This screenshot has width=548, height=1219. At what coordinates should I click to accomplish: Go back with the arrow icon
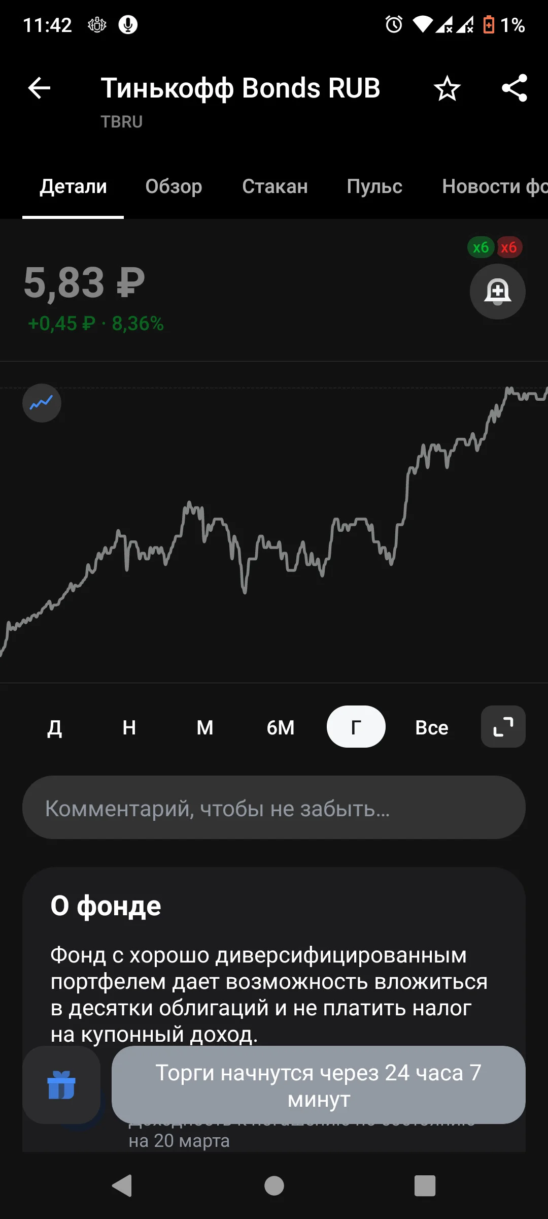point(39,88)
